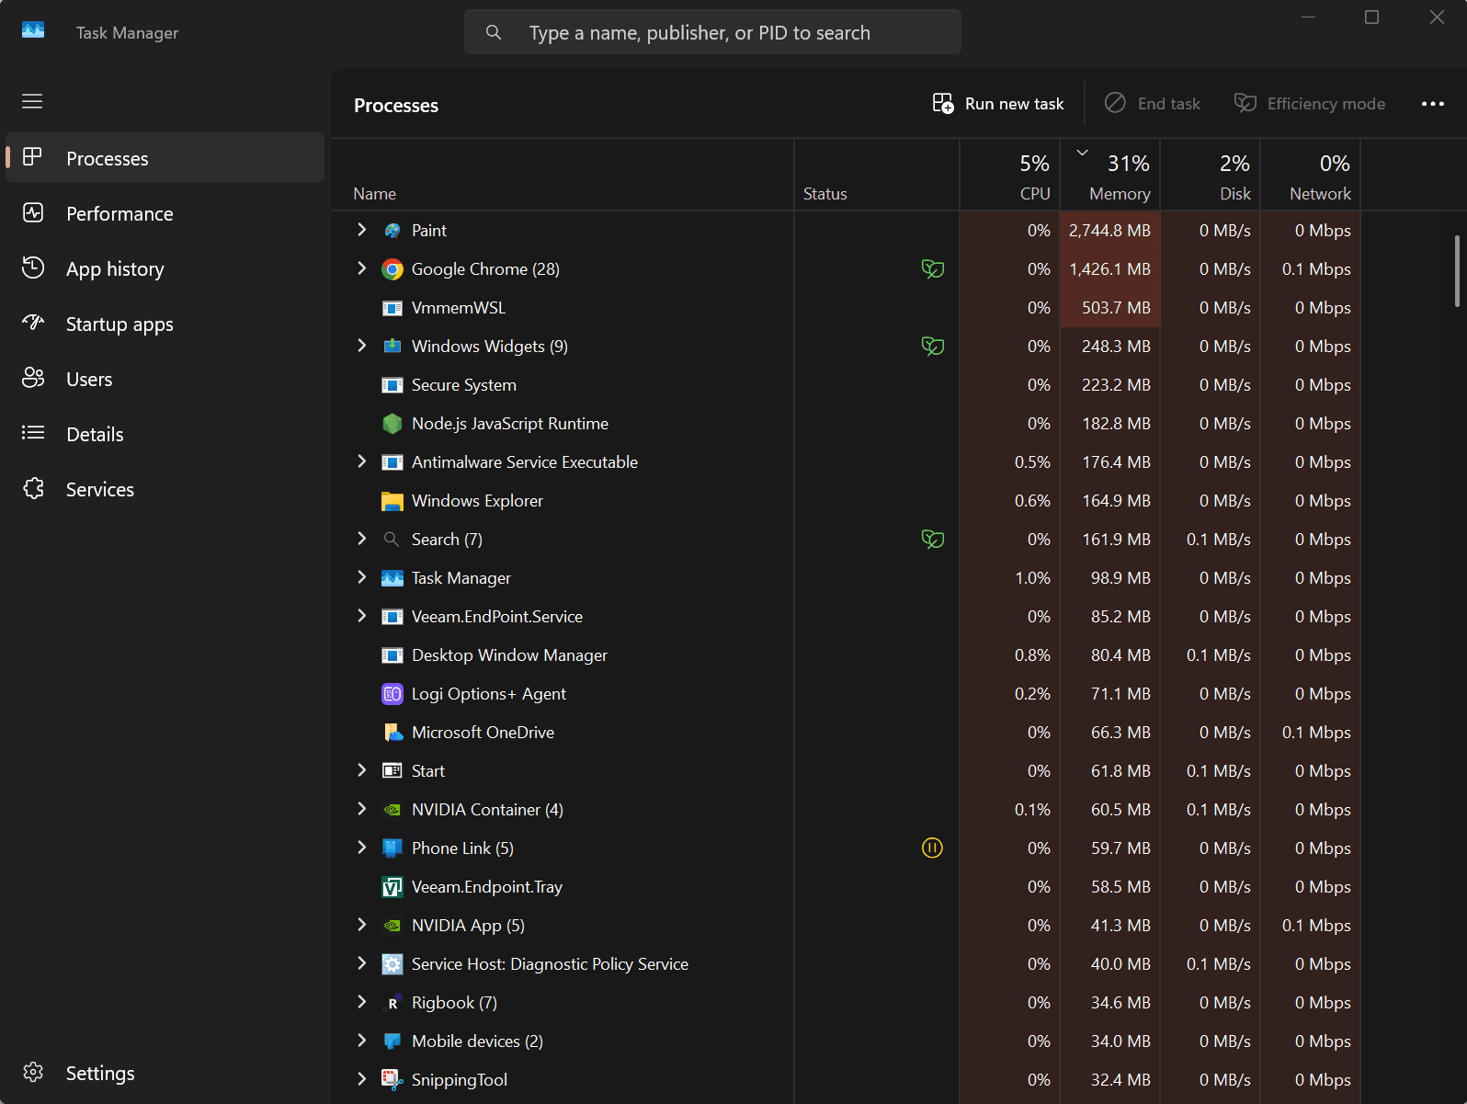Select the Windows Explorer process name
Screen dimensions: 1467x1104
[477, 501]
